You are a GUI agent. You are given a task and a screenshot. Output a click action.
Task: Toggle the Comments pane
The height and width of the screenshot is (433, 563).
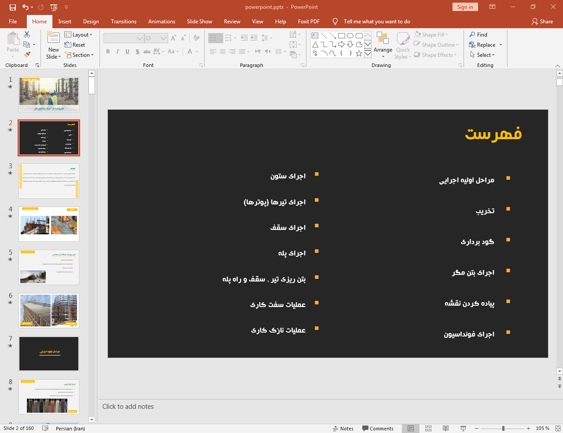[378, 428]
